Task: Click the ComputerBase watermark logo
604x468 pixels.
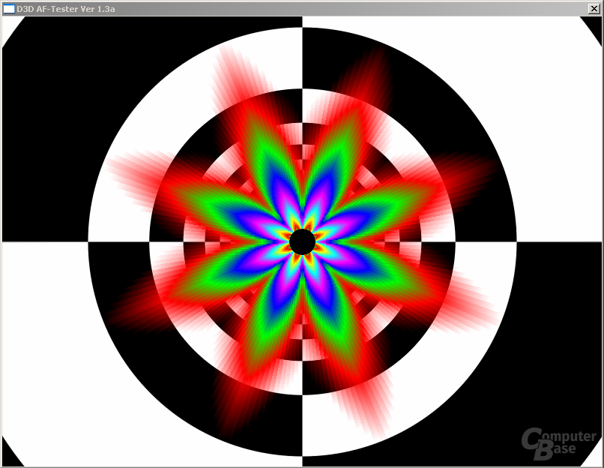Action: [558, 443]
